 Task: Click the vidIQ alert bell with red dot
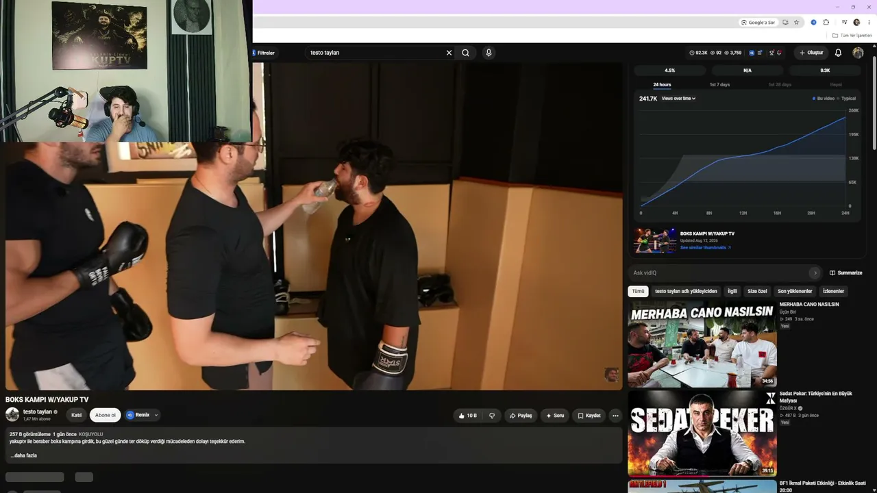click(779, 53)
